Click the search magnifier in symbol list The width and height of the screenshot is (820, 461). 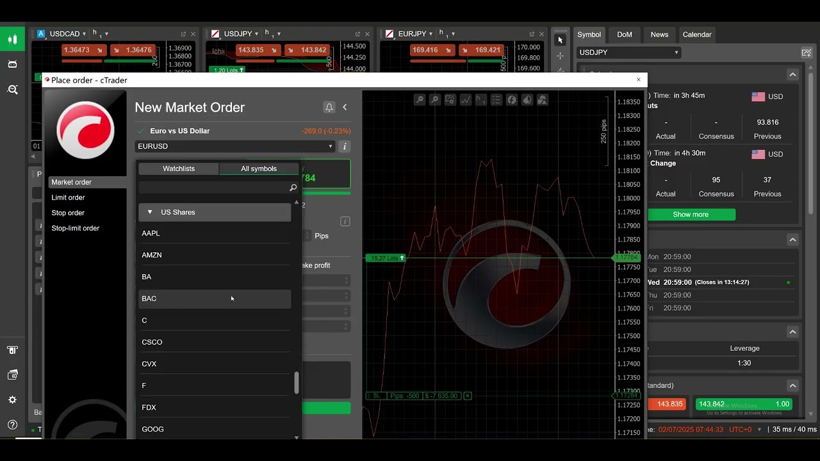pos(293,188)
